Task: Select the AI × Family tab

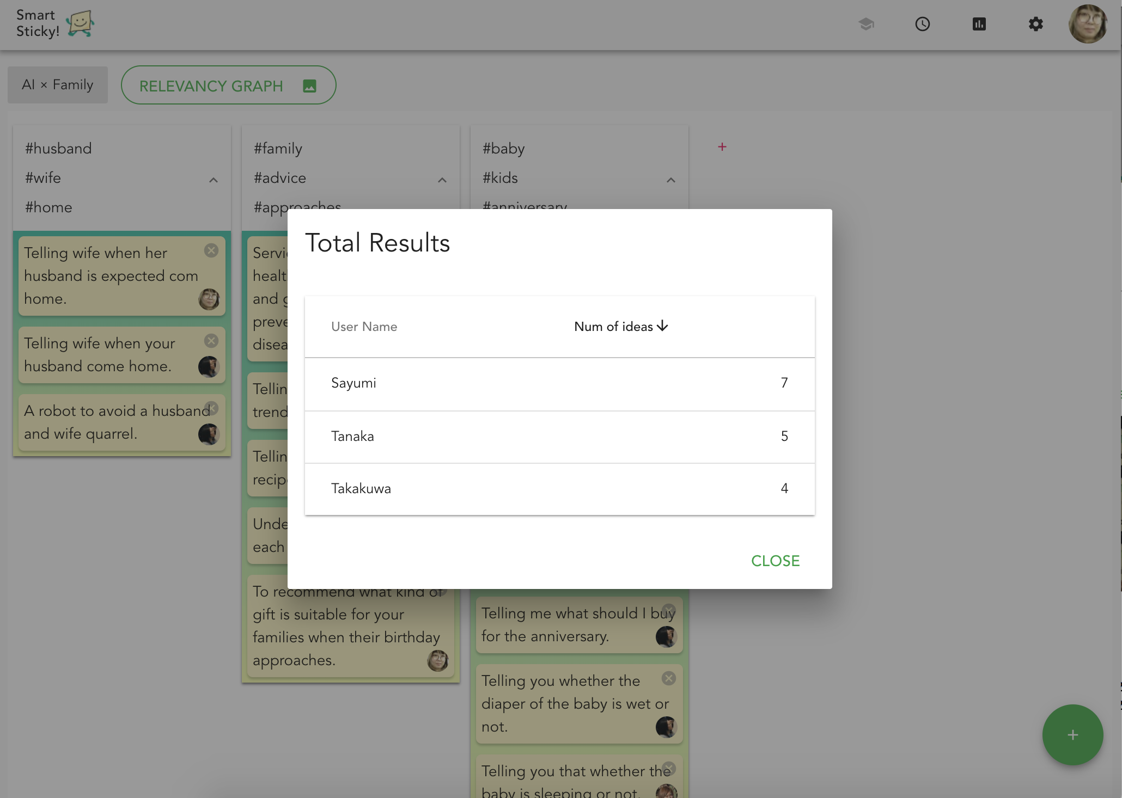Action: coord(58,85)
